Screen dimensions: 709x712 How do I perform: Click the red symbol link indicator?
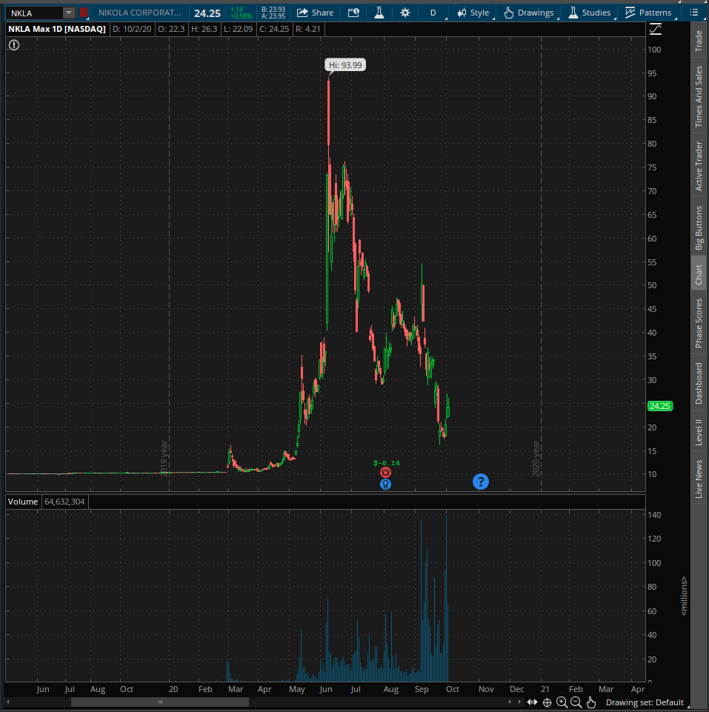(x=84, y=13)
